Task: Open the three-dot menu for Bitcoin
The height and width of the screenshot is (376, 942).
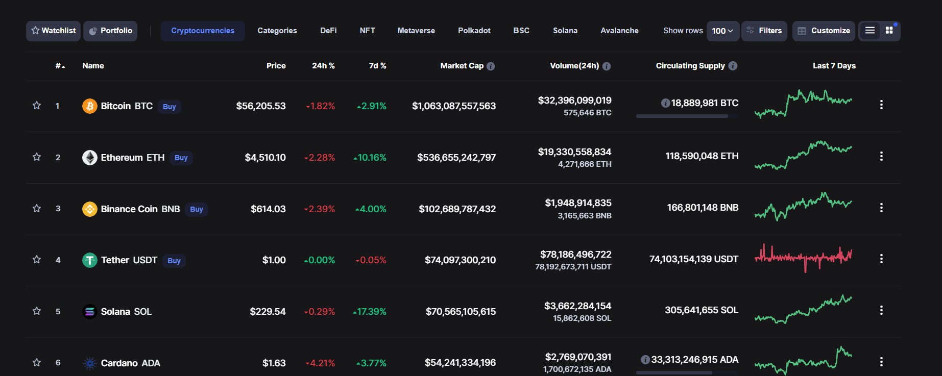Action: (881, 105)
